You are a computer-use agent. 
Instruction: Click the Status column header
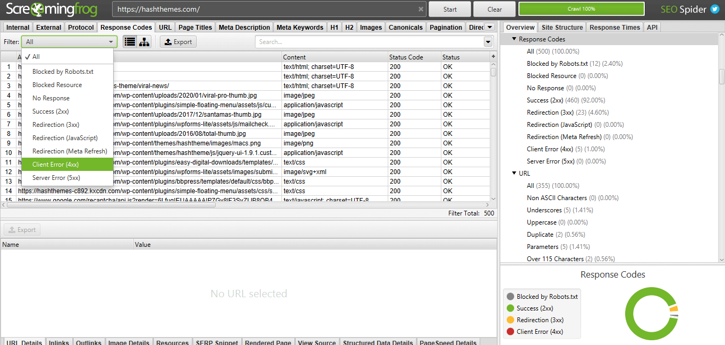coord(465,57)
